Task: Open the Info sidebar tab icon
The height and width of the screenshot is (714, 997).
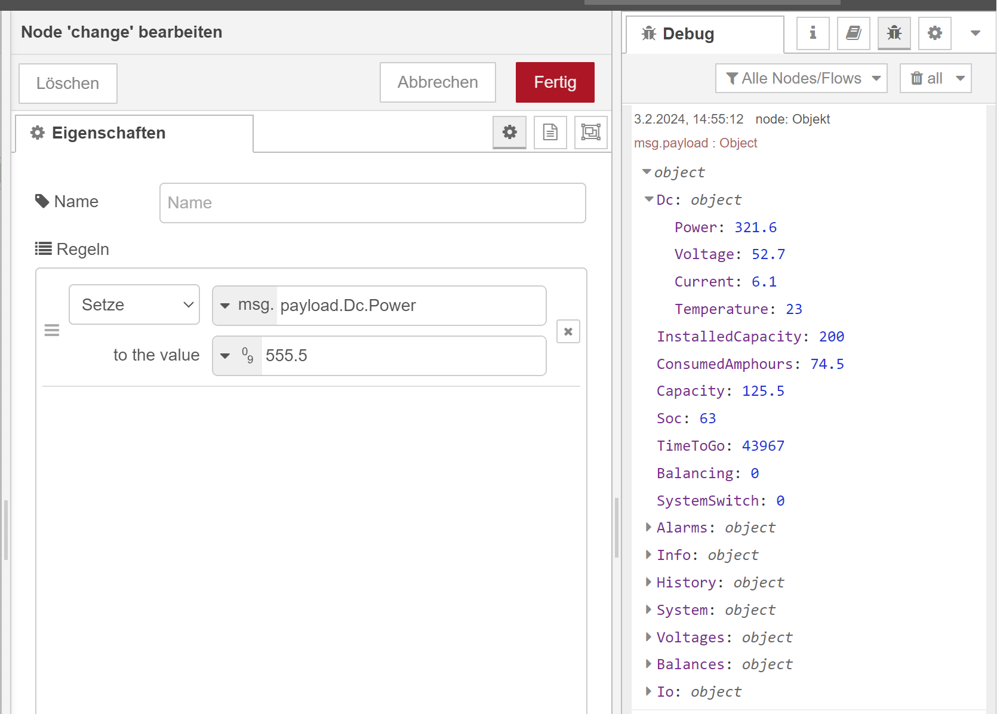Action: [x=813, y=33]
